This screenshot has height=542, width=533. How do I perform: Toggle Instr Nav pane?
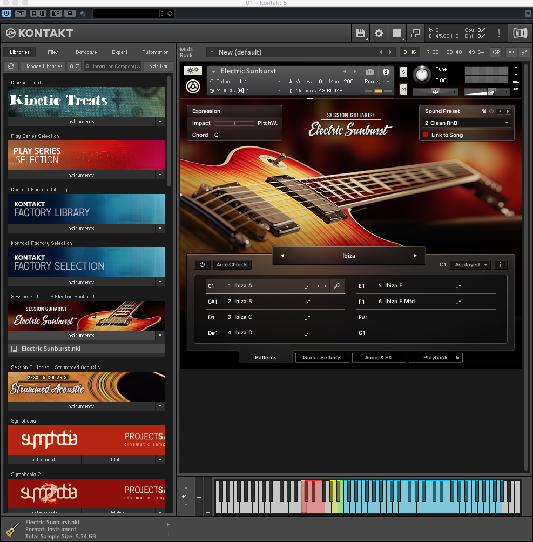click(x=158, y=66)
